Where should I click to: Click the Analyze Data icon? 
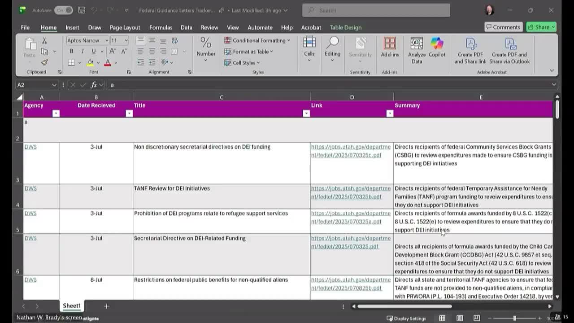coord(417,50)
